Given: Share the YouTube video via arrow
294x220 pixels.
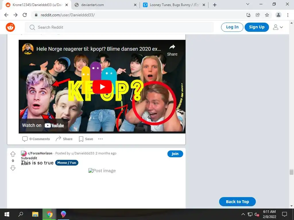Looking at the screenshot, I should tap(172, 50).
